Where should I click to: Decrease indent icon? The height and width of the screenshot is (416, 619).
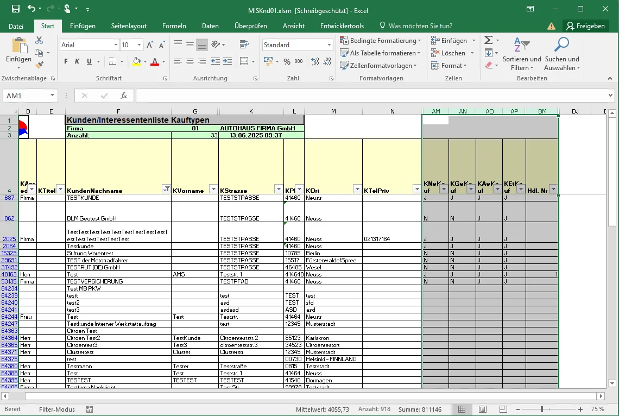pos(216,61)
